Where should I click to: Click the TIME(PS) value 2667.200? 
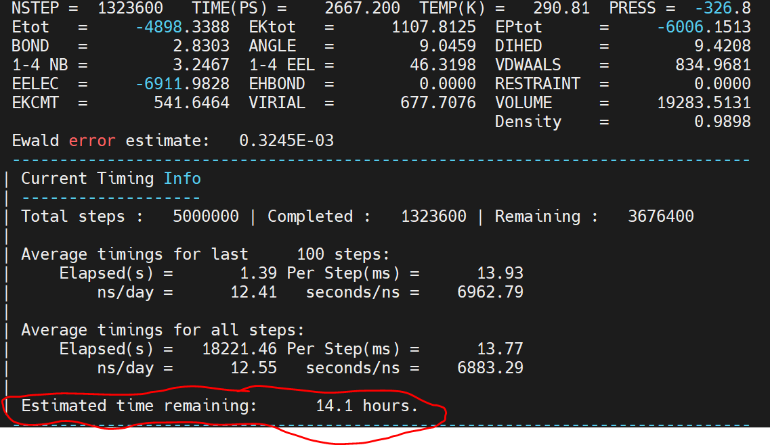(x=362, y=8)
